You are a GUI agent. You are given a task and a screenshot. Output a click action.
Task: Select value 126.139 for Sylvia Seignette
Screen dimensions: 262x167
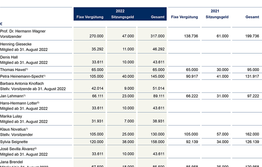252,142
